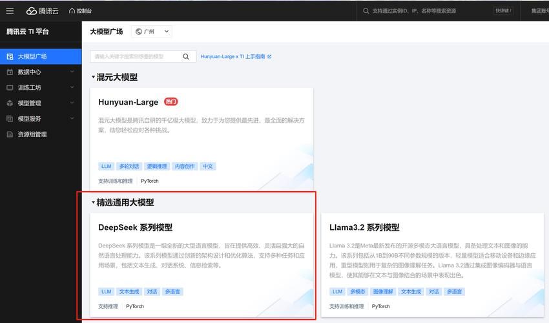
Task: Click the globe icon in region selector
Action: coord(139,32)
